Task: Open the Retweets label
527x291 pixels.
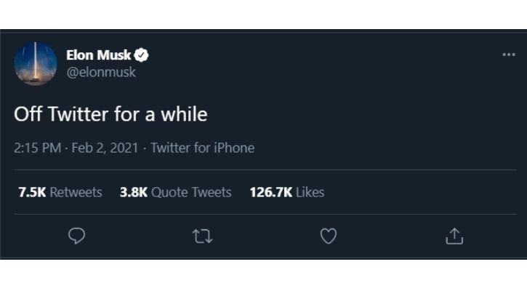Action: (76, 192)
